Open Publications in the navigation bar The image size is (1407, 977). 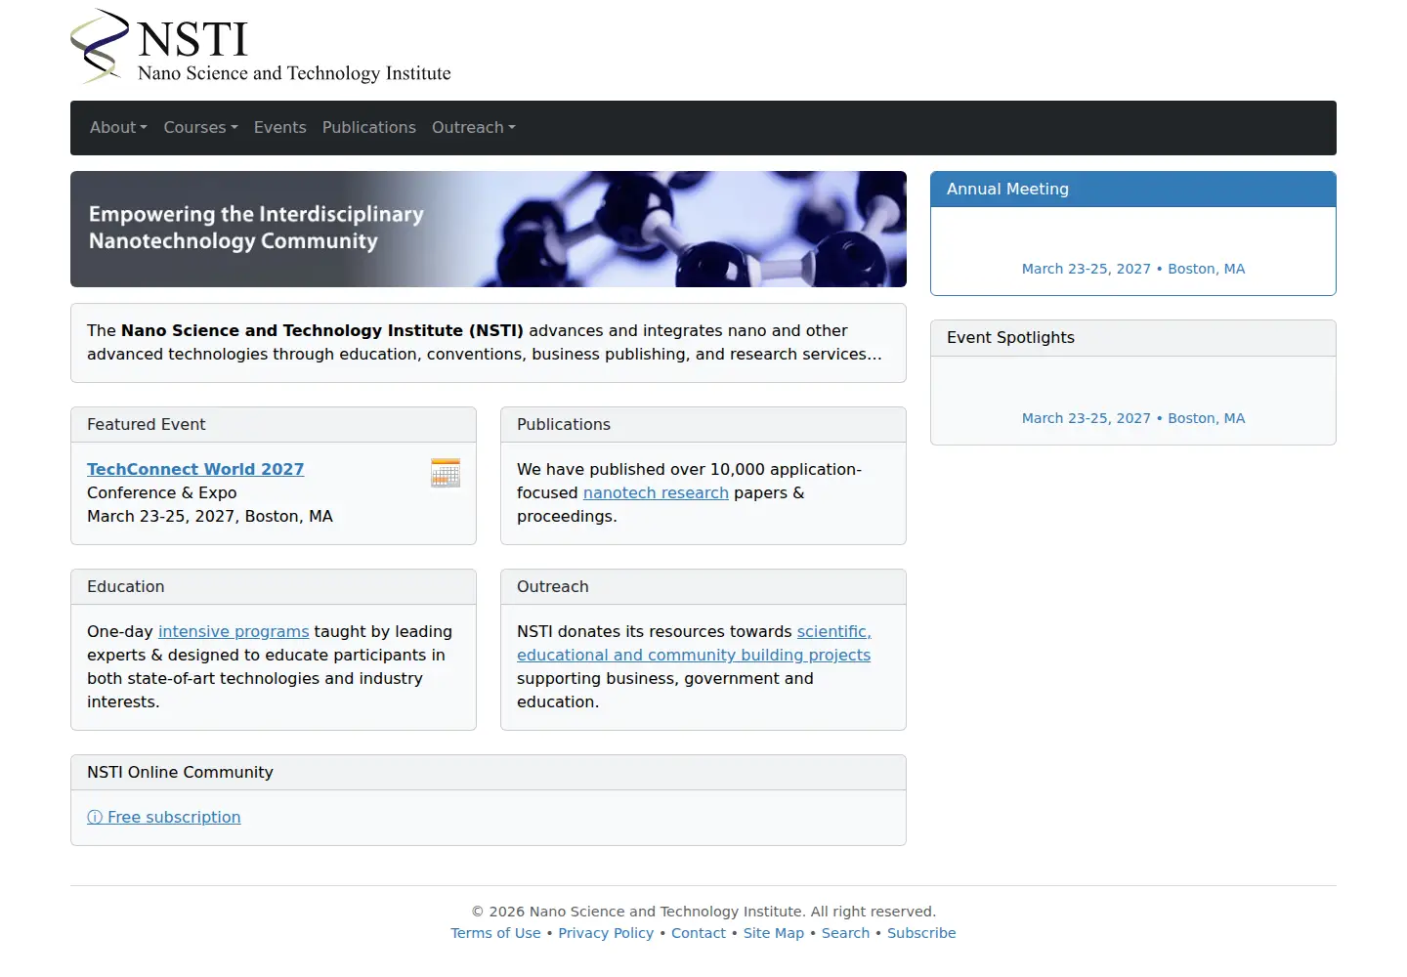coord(369,127)
